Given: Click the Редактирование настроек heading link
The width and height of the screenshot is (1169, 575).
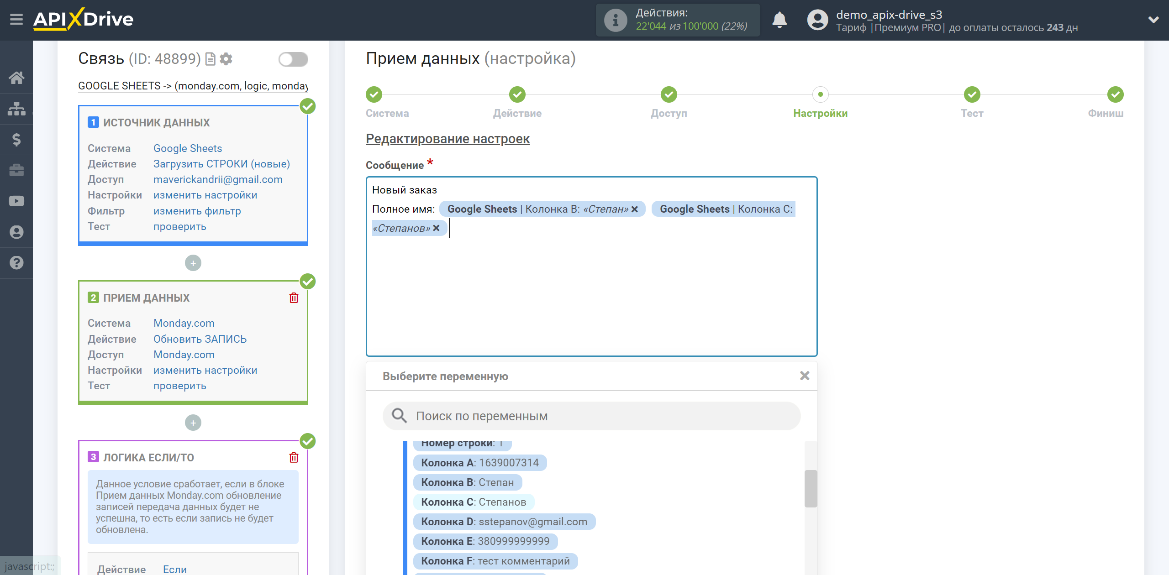Looking at the screenshot, I should [x=448, y=139].
